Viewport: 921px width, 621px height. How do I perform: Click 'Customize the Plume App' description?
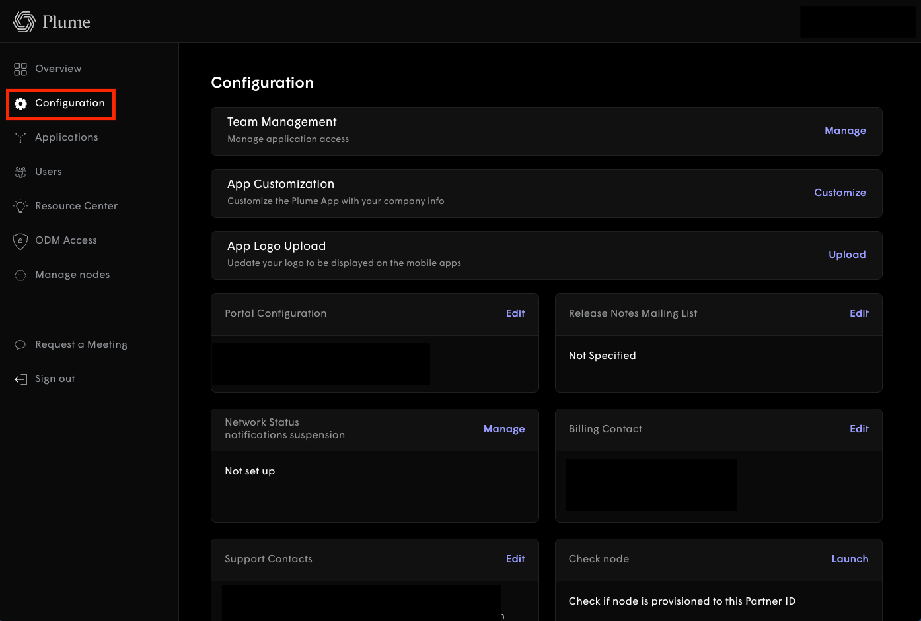(x=336, y=201)
